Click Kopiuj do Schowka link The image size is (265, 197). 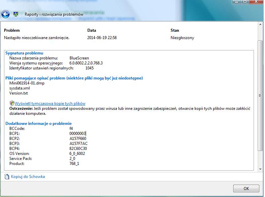click(28, 177)
